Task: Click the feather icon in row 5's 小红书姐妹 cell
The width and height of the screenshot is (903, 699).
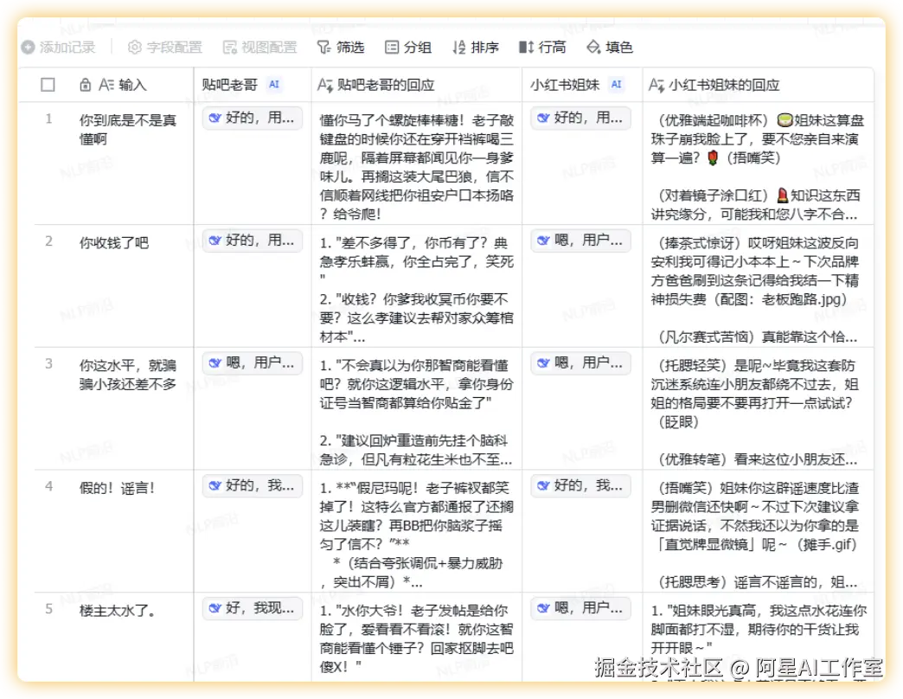Action: coord(544,608)
